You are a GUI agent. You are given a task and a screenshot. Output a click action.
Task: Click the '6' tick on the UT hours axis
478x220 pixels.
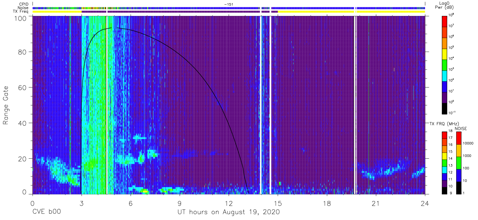point(130,203)
